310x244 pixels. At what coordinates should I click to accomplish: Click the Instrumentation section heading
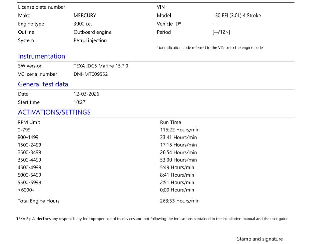pos(41,56)
